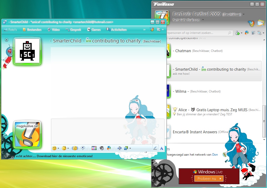Click the add contact icon
Viewport: 267px width, 188px height.
[x=238, y=33]
